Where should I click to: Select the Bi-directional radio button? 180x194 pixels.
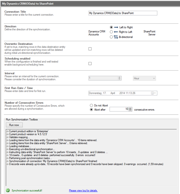(111, 37)
